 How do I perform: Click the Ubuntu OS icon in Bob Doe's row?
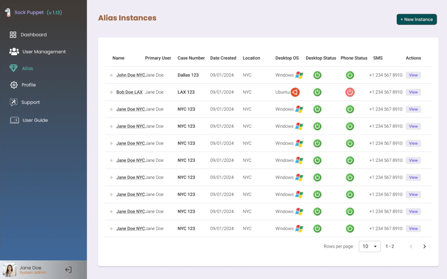[x=295, y=92]
